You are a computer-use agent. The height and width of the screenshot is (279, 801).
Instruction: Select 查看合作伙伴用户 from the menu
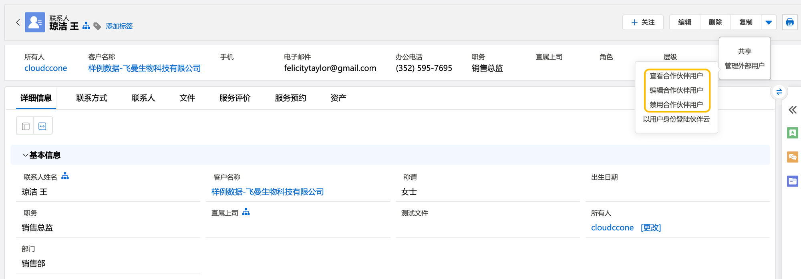(x=676, y=76)
